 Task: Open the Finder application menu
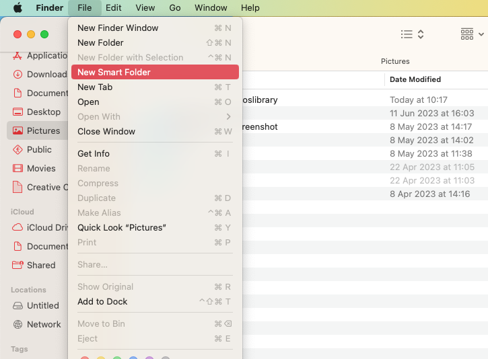(x=50, y=7)
